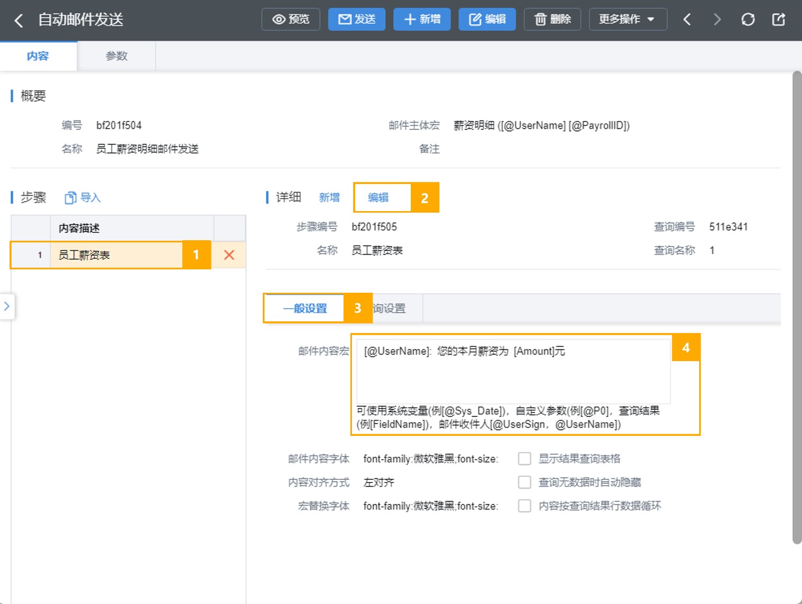Click the 内容描述 column header
802x604 pixels.
(132, 228)
